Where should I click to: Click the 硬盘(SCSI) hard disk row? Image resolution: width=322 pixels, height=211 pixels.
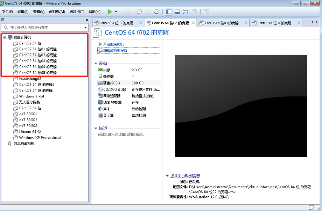click(x=129, y=83)
